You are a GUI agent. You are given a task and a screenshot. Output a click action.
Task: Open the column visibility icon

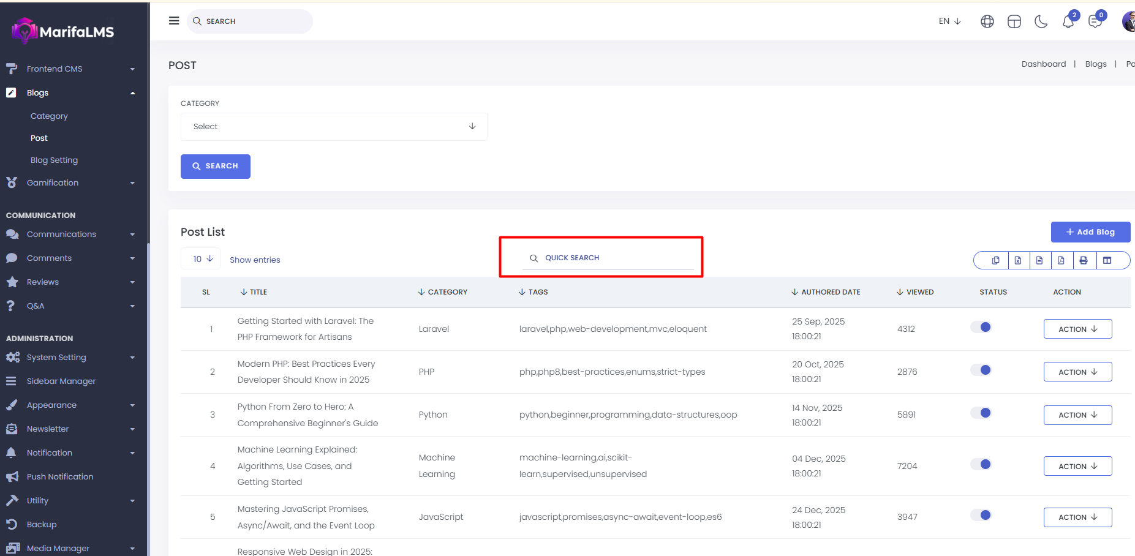[x=1107, y=260]
